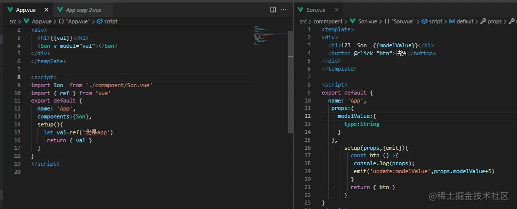Click the props wrench icon in breadcrumb
This screenshot has height=209, width=517.
point(483,21)
